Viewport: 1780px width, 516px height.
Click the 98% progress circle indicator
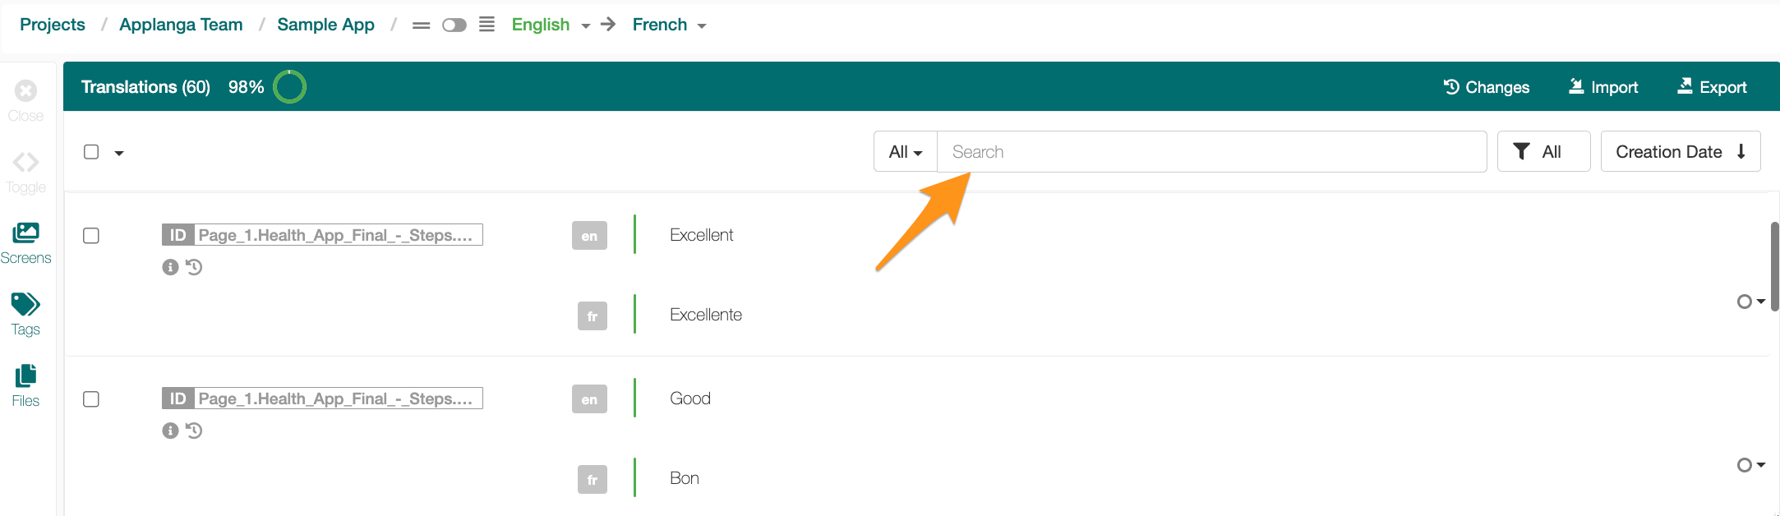(289, 86)
